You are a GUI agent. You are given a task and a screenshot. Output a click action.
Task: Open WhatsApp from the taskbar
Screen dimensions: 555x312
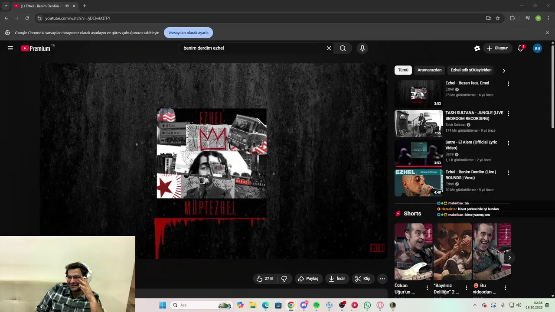(x=367, y=305)
